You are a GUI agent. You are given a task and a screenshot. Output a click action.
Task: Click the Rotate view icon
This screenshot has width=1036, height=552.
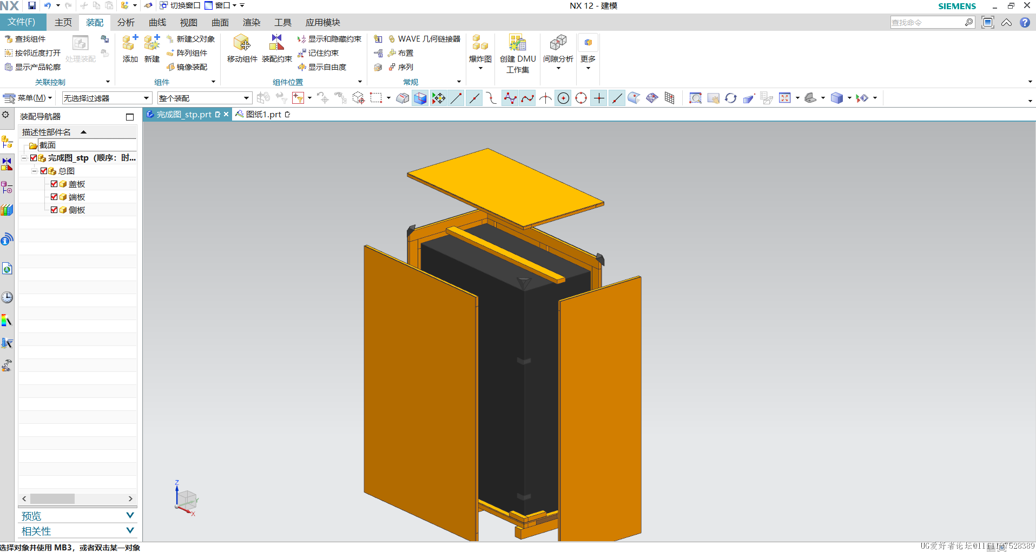click(x=731, y=98)
